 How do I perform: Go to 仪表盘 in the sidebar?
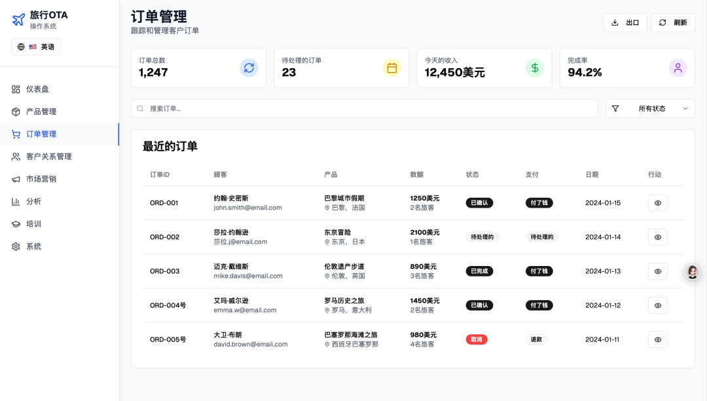tap(37, 89)
